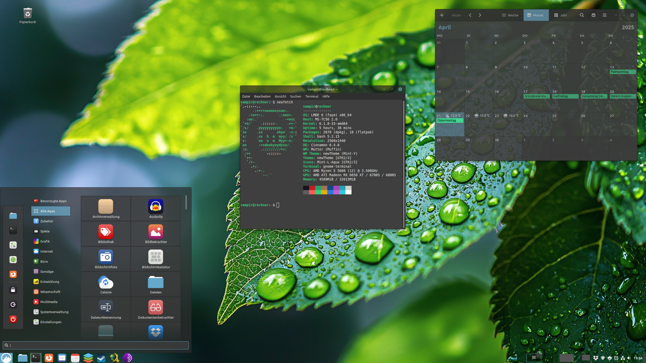Add new calendar event with plus button
Screen dimensions: 646x363
pyautogui.click(x=442, y=15)
